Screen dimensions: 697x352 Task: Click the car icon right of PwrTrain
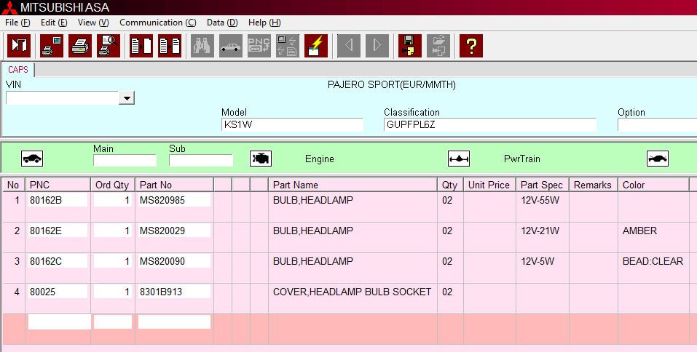tap(658, 159)
